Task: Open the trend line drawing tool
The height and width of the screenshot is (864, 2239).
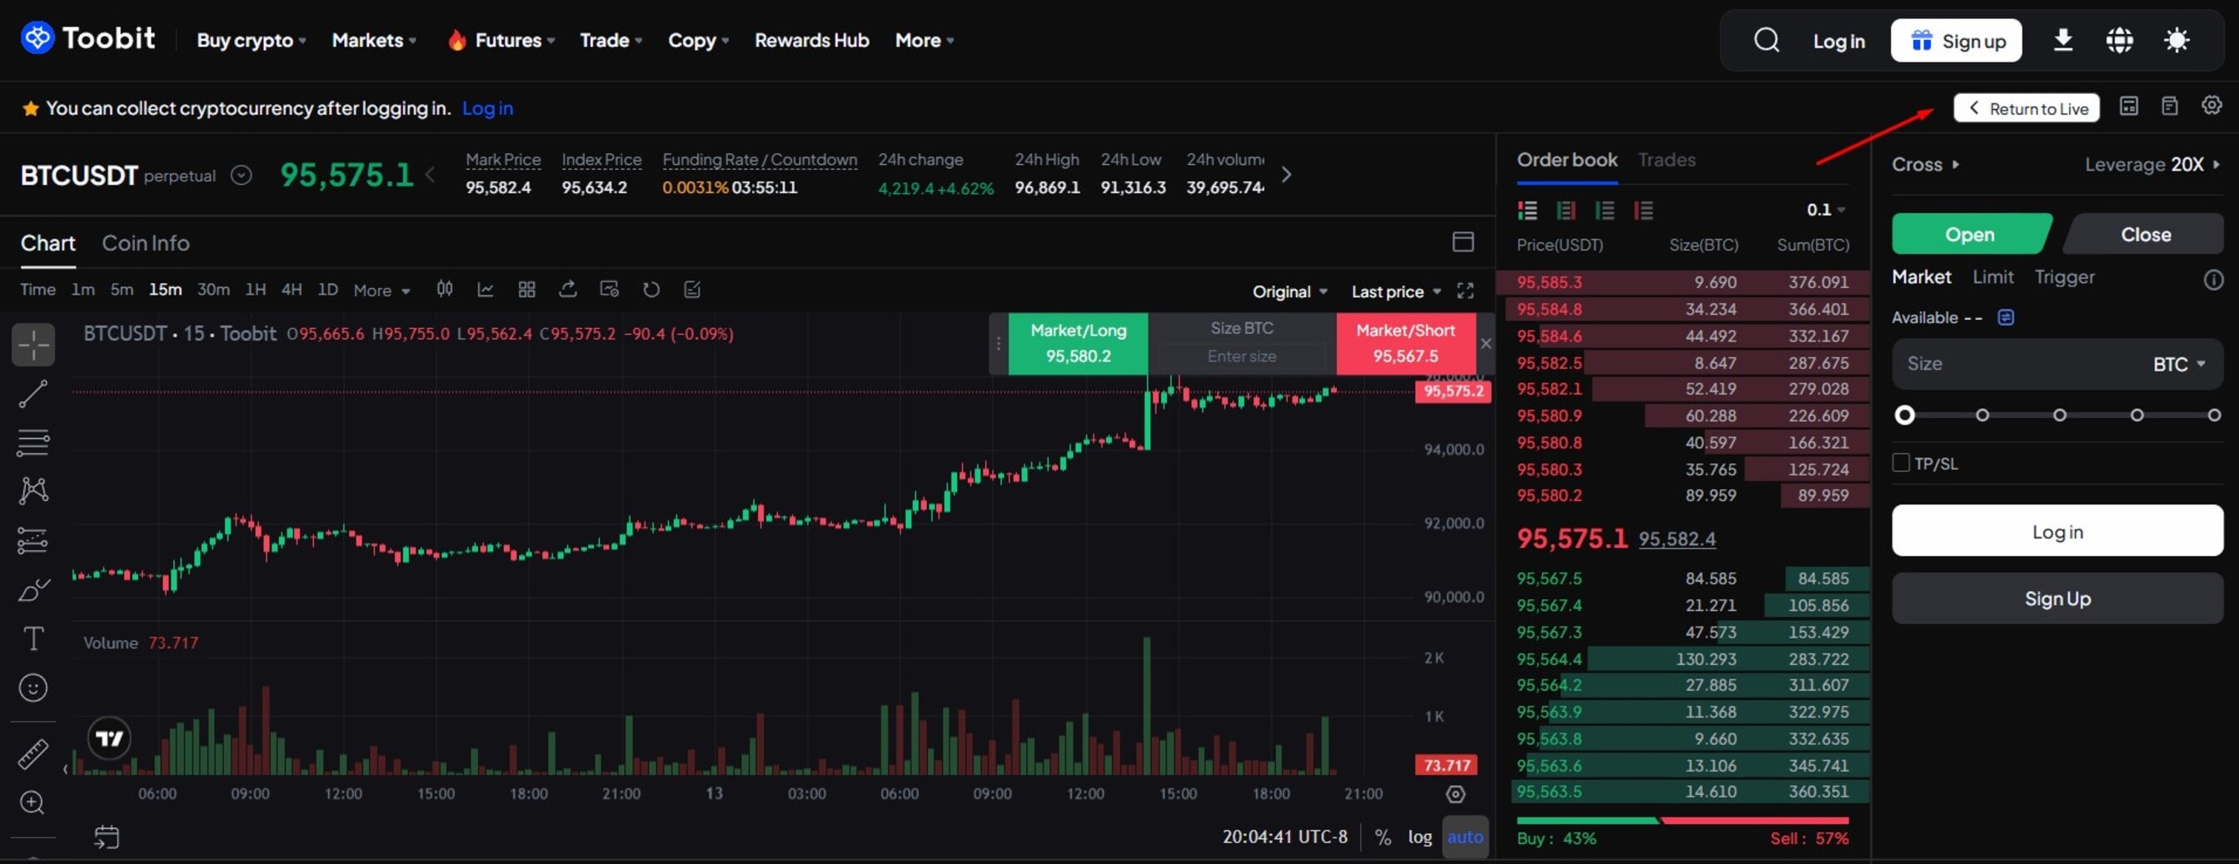Action: coord(32,395)
